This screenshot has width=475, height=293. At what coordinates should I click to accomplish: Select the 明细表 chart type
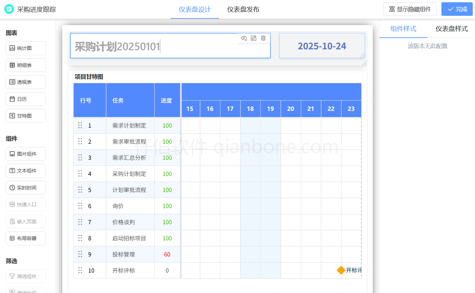pyautogui.click(x=26, y=65)
